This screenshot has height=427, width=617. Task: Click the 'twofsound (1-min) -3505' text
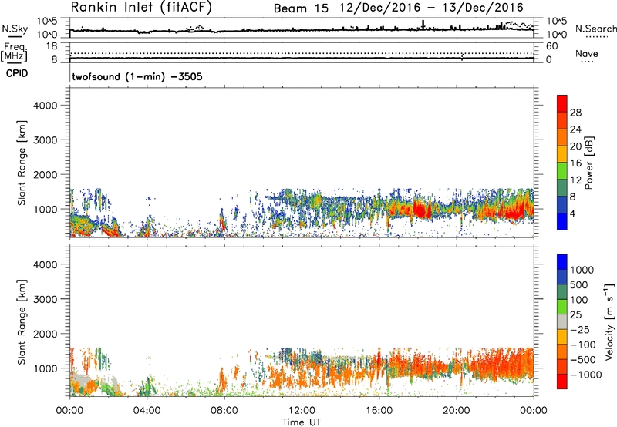point(137,76)
